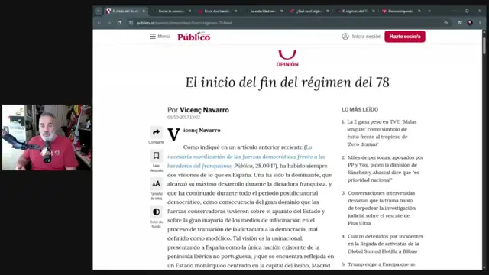Close the 'Entre dos transiciones' tab
This screenshot has height=275, width=489.
point(235,11)
